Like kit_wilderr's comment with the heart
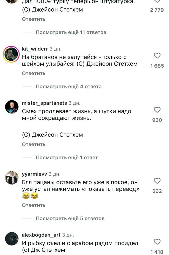Screen dimensions: 169x255 [x=157, y=56]
